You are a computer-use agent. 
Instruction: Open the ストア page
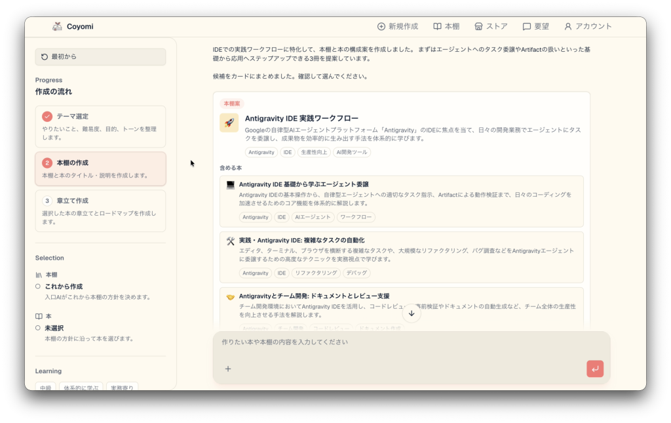click(491, 26)
